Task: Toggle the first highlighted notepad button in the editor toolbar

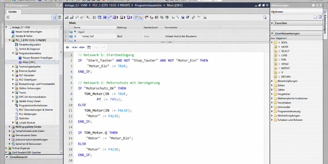Action: point(136,18)
